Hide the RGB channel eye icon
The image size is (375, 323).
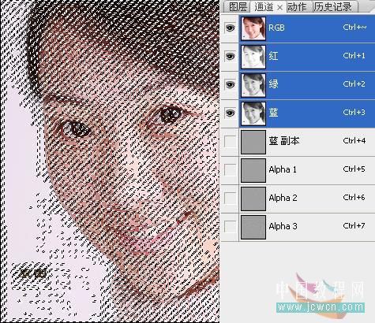coord(230,28)
